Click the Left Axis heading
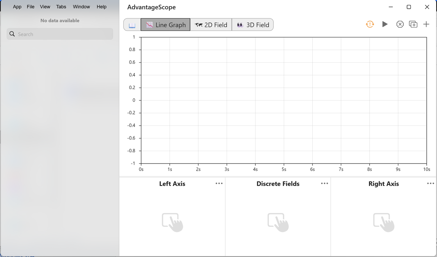This screenshot has height=257, width=437. [172, 184]
